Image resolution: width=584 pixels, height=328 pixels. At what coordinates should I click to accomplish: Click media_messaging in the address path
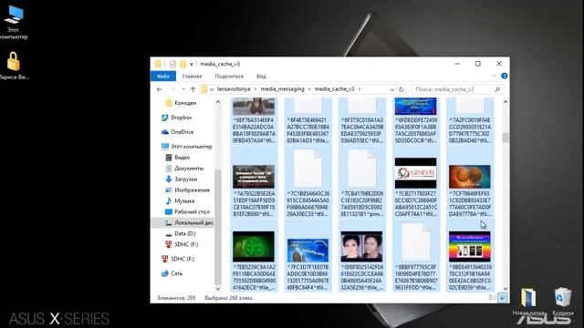click(282, 89)
